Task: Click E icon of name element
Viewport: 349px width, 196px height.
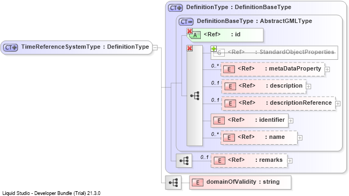Action: click(229, 138)
